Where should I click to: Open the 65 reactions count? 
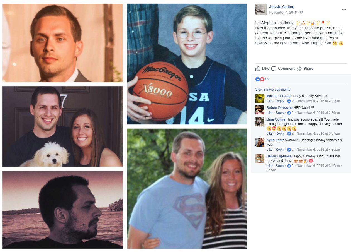point(267,79)
